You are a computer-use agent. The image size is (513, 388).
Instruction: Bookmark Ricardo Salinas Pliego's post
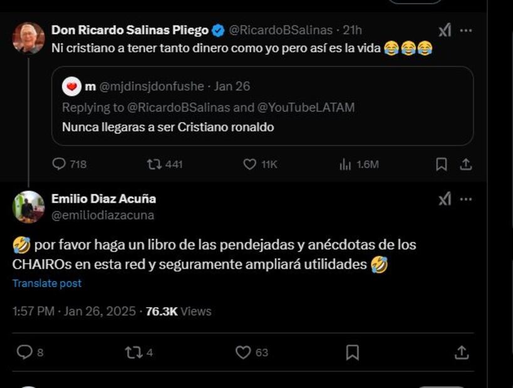click(441, 164)
